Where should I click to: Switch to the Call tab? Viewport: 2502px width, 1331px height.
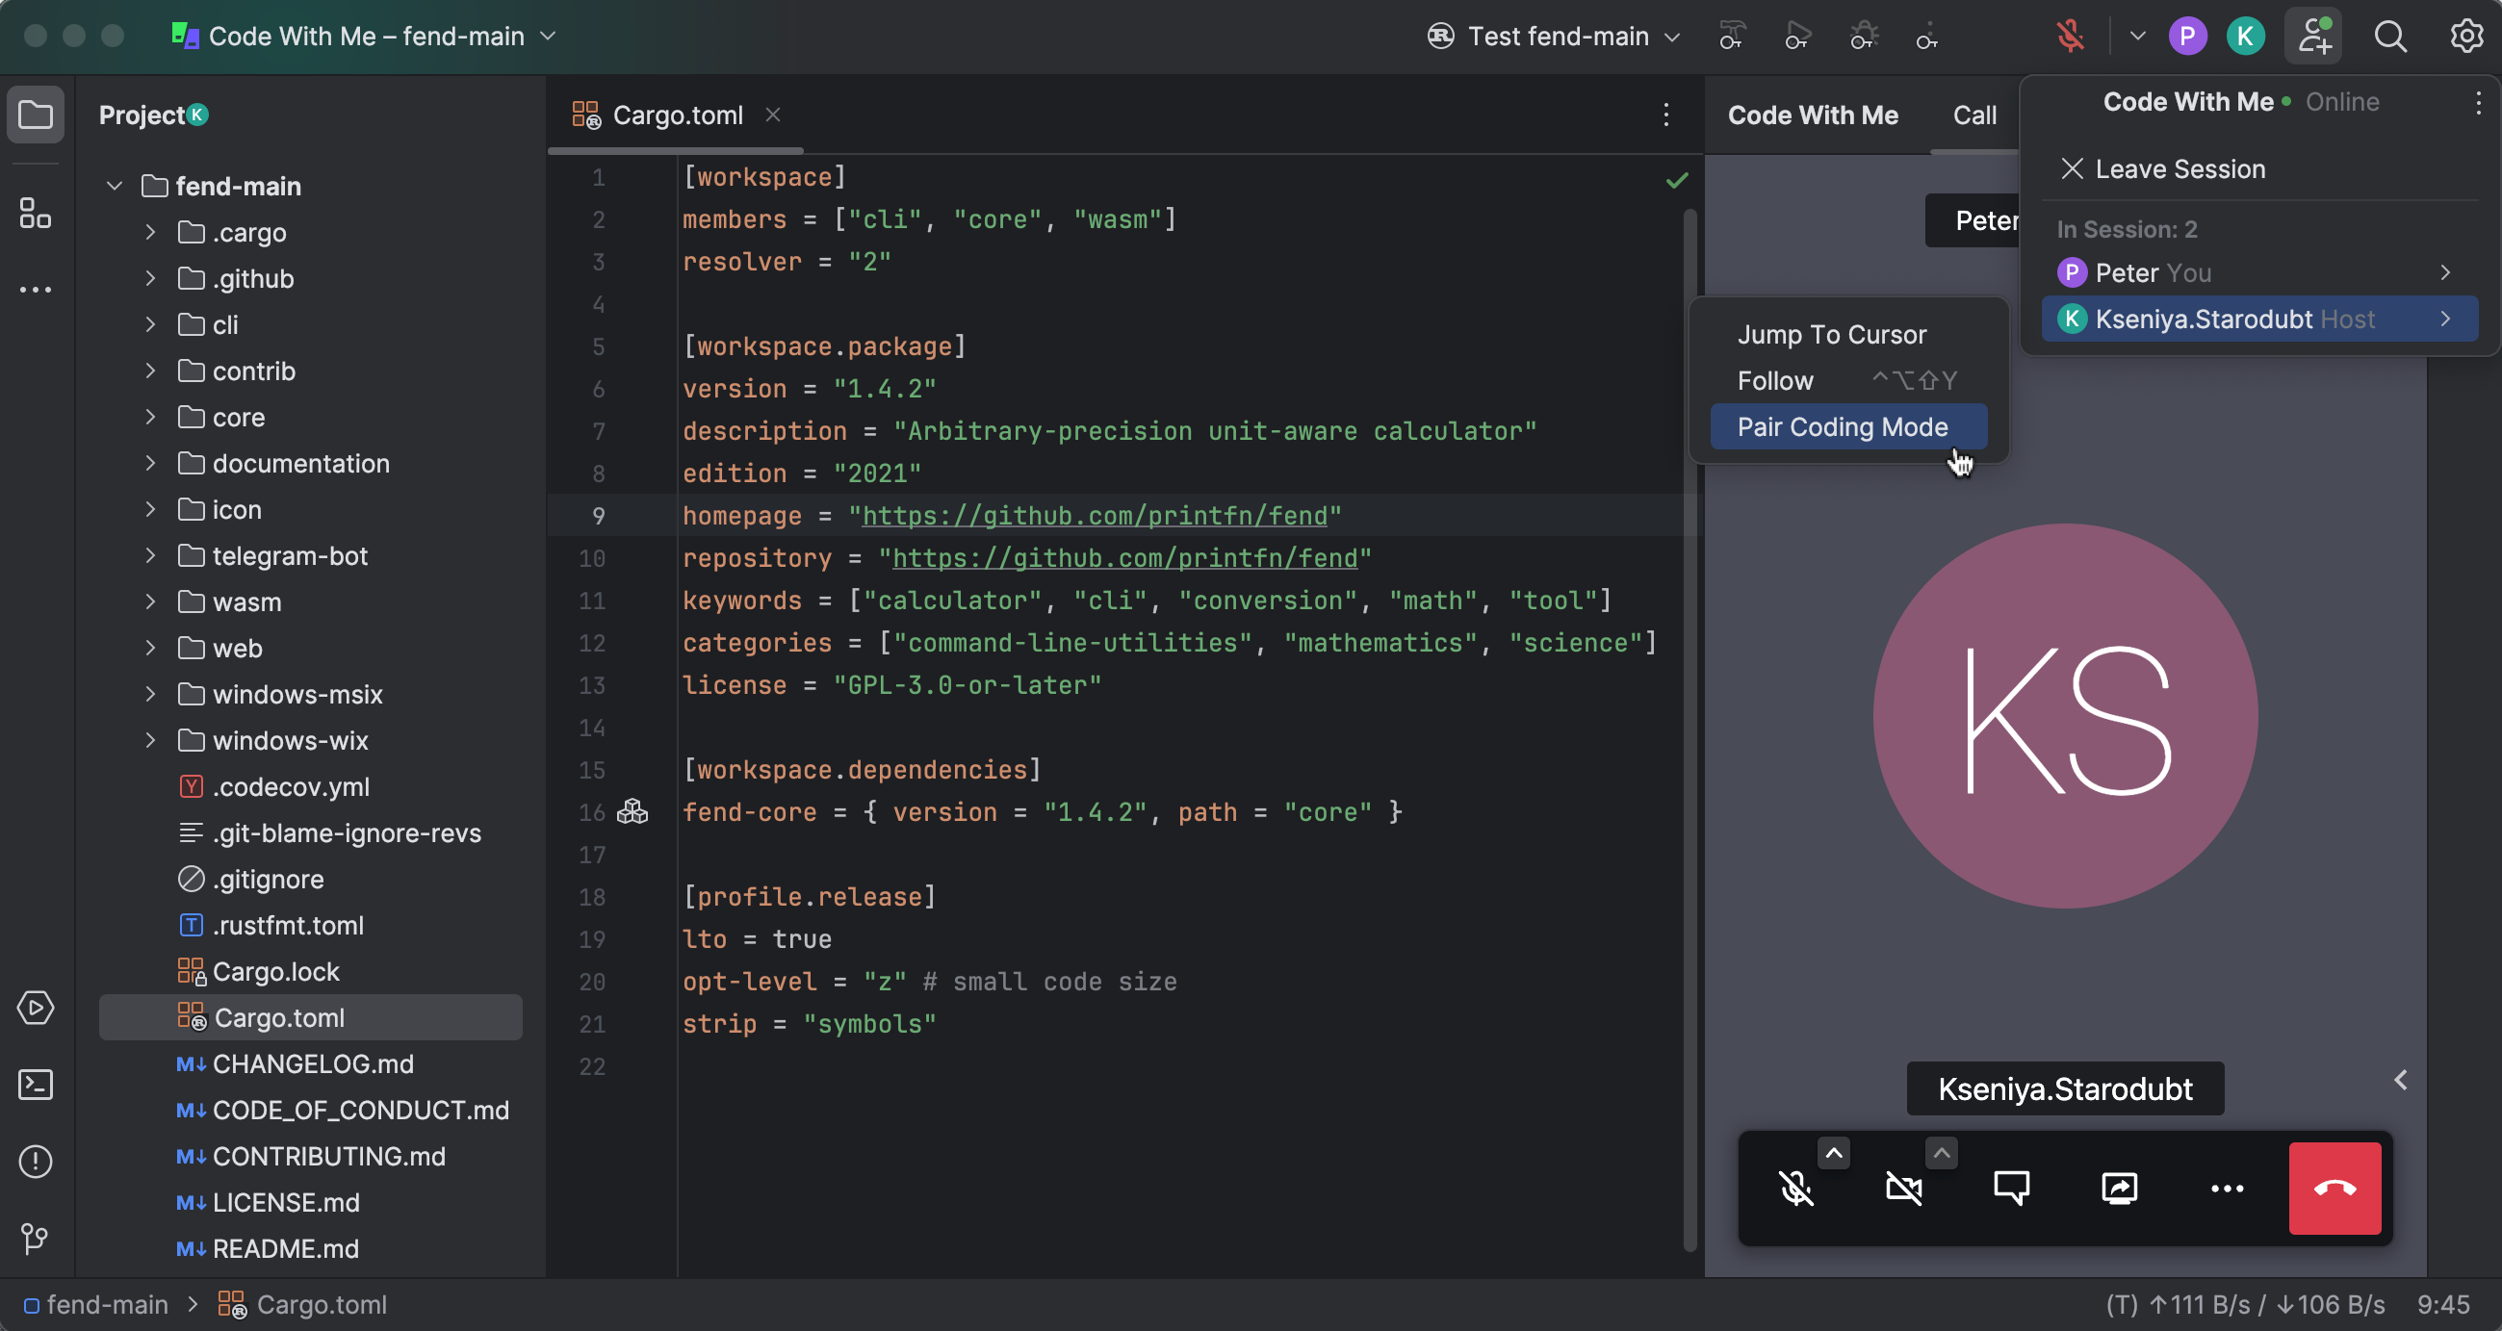[x=1974, y=115]
